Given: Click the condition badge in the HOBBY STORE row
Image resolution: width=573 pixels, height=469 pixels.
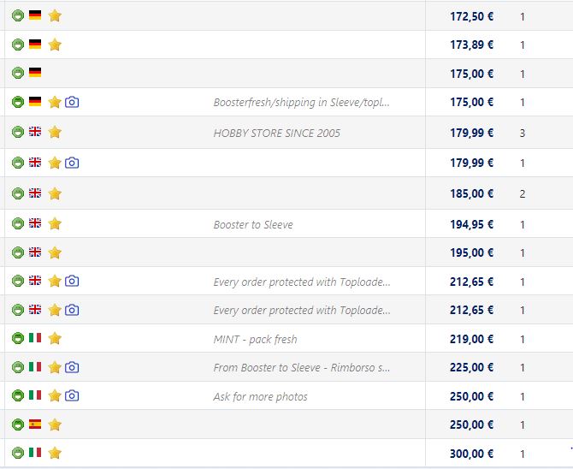Looking at the screenshot, I should [x=18, y=132].
